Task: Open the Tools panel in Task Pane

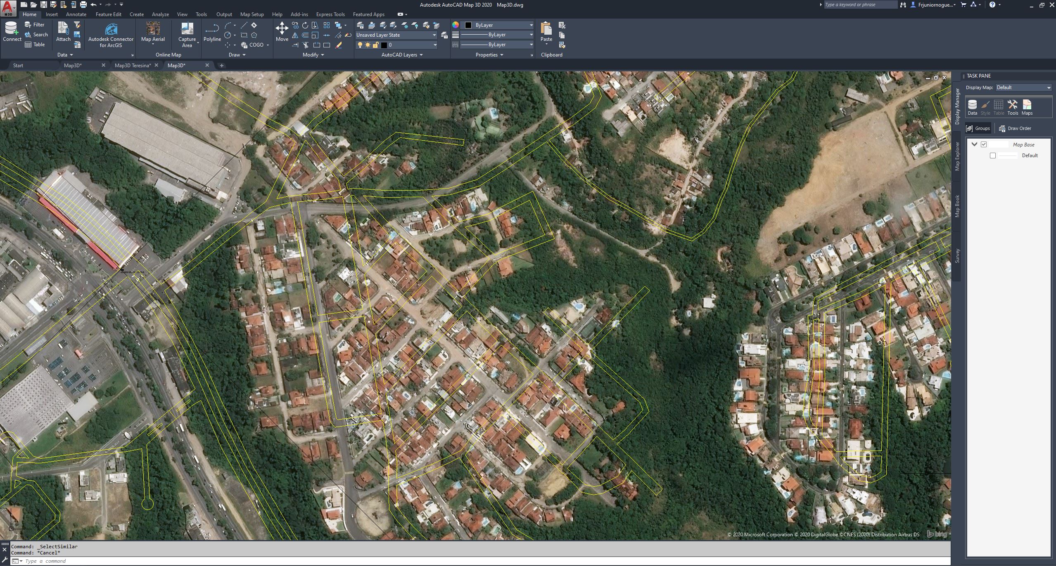Action: (x=1012, y=106)
